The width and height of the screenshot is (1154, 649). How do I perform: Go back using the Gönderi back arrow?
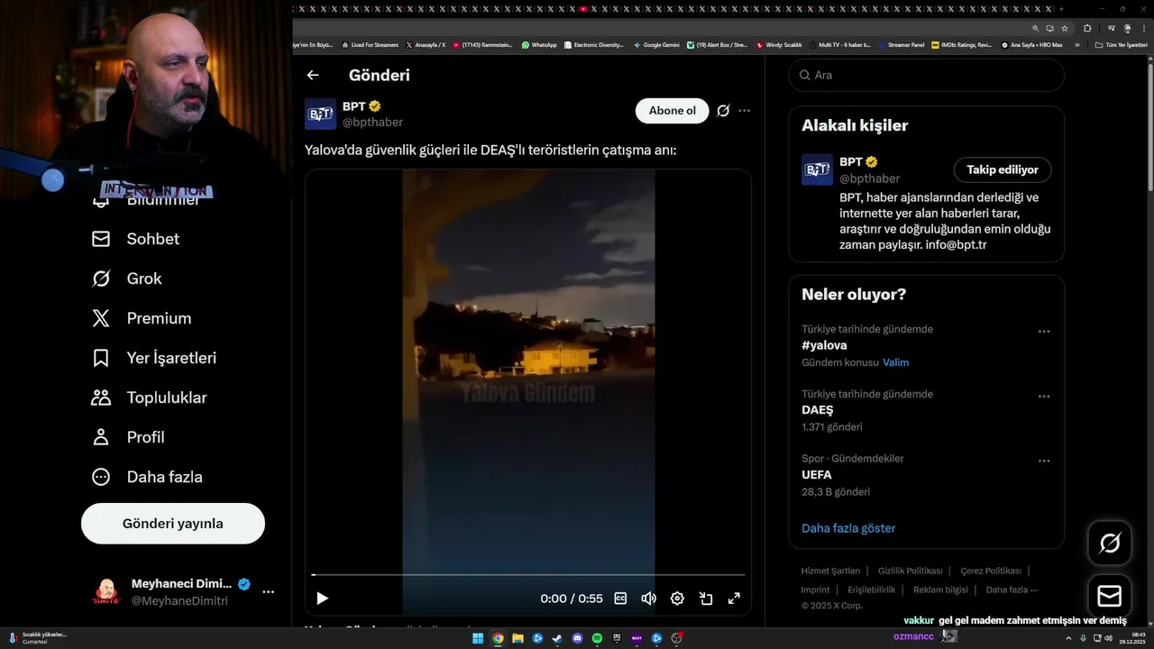pyautogui.click(x=313, y=75)
